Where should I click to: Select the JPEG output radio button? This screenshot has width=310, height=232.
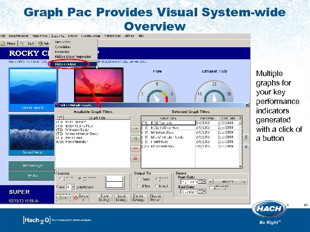pyautogui.click(x=139, y=186)
